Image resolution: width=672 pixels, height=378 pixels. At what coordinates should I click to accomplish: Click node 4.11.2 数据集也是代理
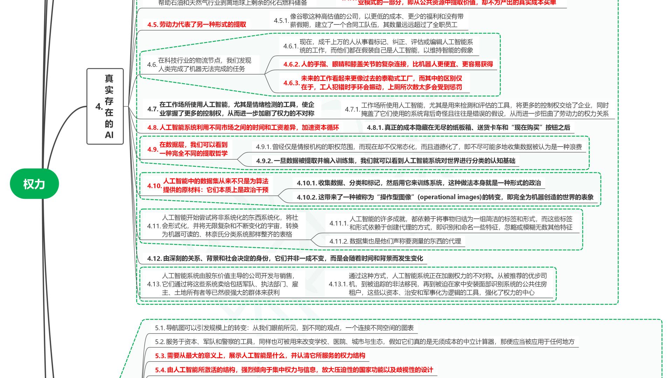(395, 241)
